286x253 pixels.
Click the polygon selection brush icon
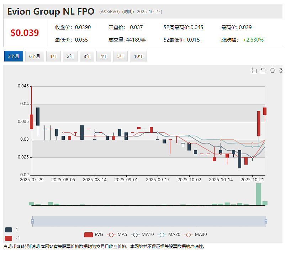tap(272, 70)
